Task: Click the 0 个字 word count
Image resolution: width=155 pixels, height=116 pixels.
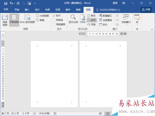Action: point(26,114)
